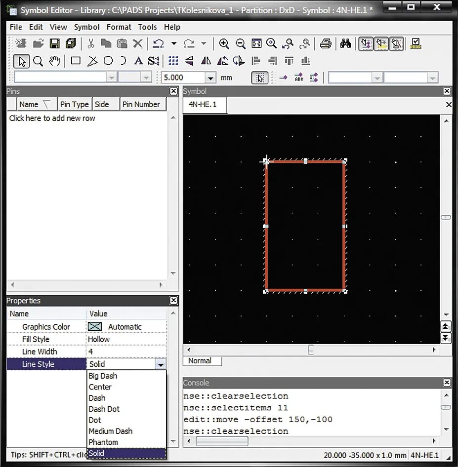Toggle the second selection filter button
The height and width of the screenshot is (467, 458).
[x=381, y=44]
